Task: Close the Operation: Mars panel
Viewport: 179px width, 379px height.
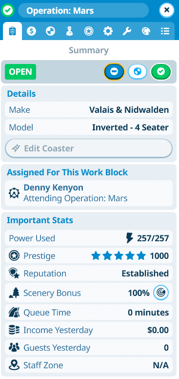Action: point(167,10)
